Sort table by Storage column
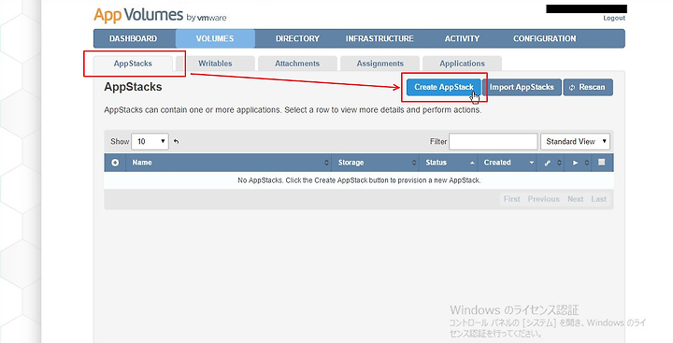This screenshot has height=343, width=673. pyautogui.click(x=375, y=163)
